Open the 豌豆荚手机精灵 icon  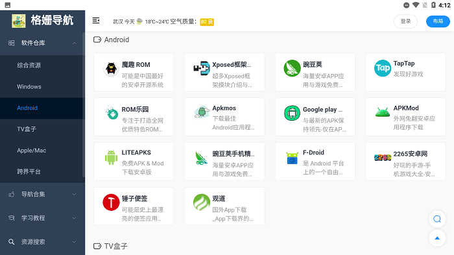tap(201, 158)
